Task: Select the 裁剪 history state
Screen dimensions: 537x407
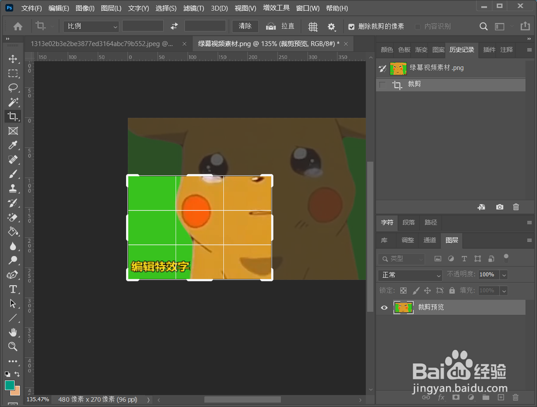Action: [451, 84]
